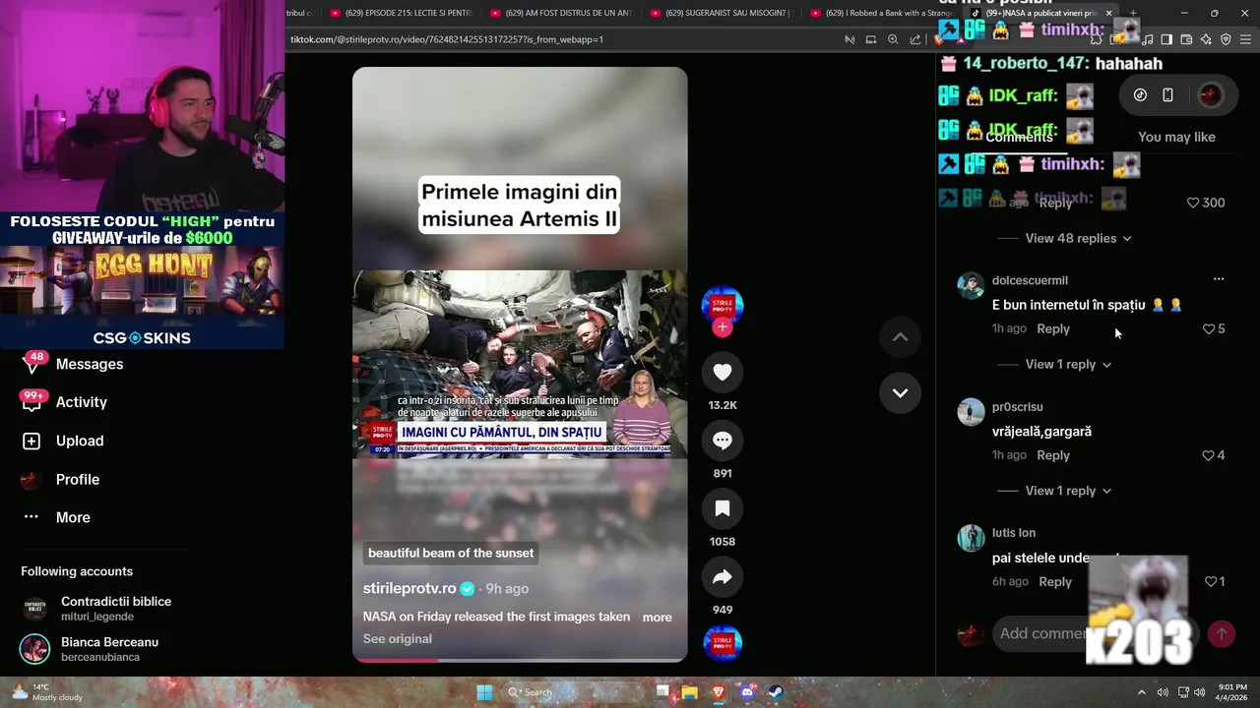Open the Discord icon in the taskbar

pyautogui.click(x=747, y=692)
